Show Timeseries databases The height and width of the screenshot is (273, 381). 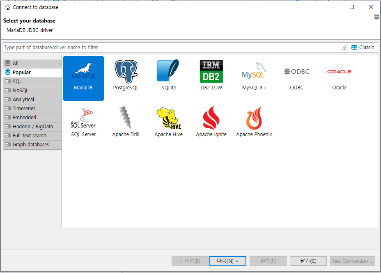[32, 109]
